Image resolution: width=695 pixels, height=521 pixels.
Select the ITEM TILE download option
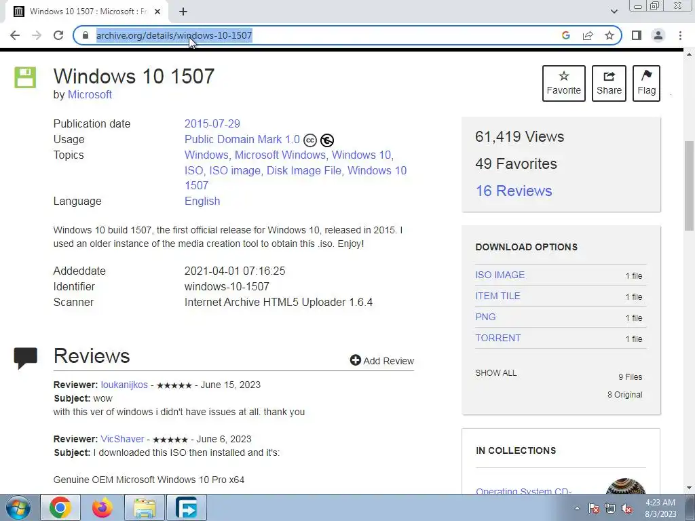pos(497,296)
